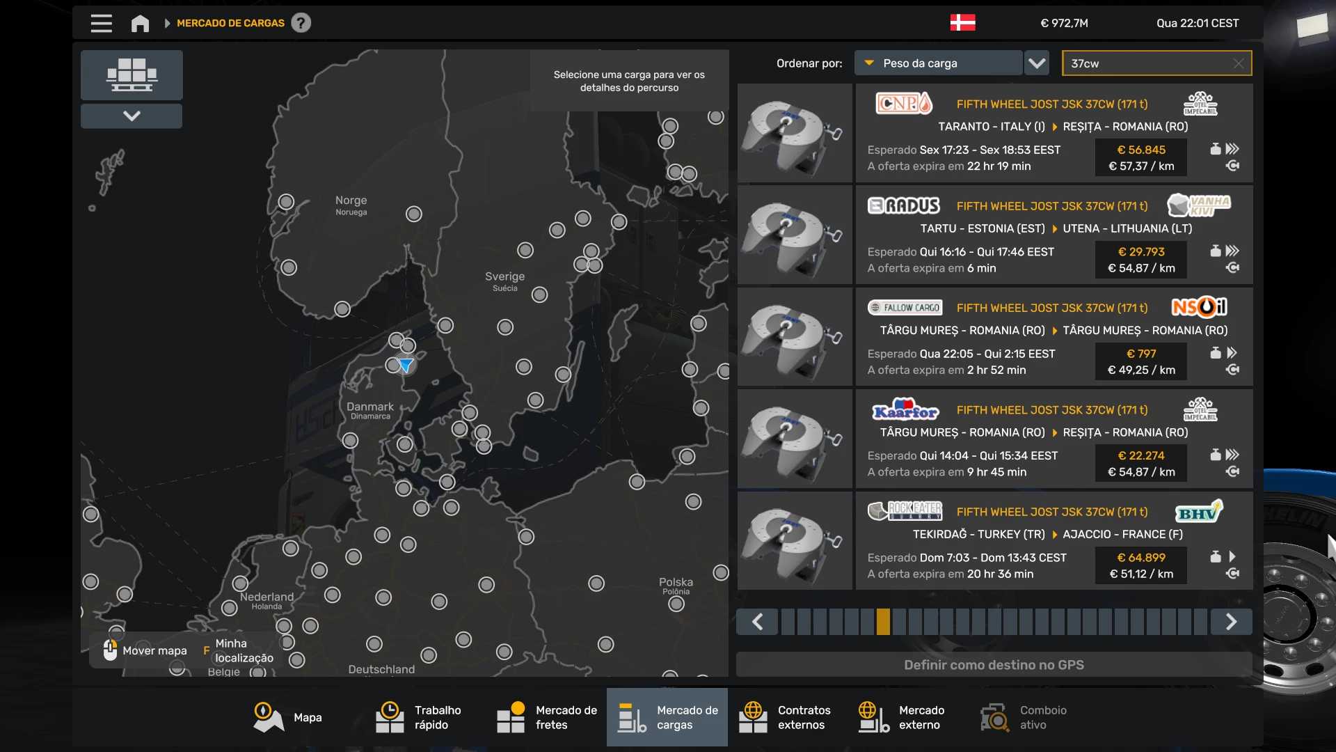
Task: Click the Danish flag icon
Action: tap(962, 23)
